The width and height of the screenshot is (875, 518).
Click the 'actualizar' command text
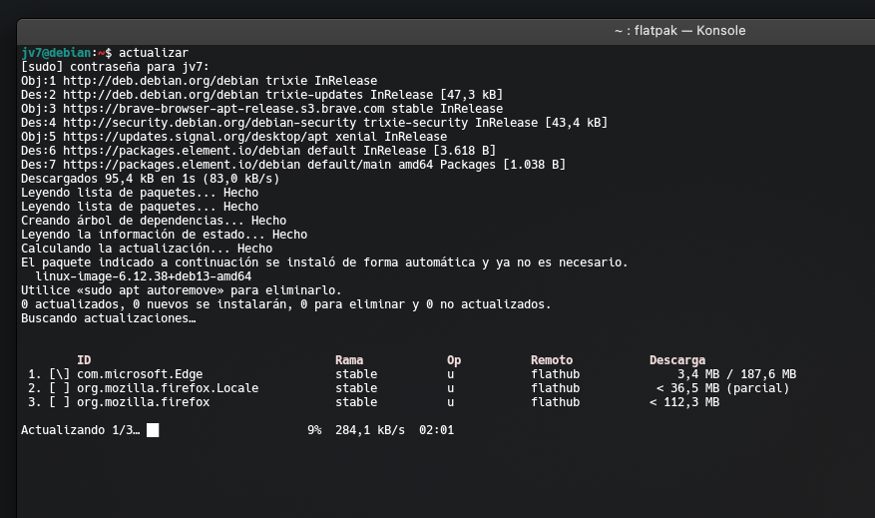[154, 53]
